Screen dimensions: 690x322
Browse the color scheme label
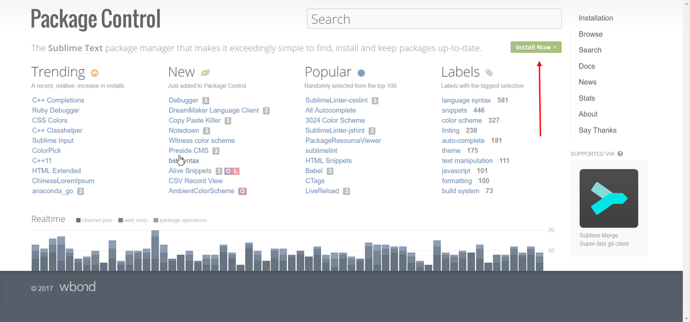point(462,121)
